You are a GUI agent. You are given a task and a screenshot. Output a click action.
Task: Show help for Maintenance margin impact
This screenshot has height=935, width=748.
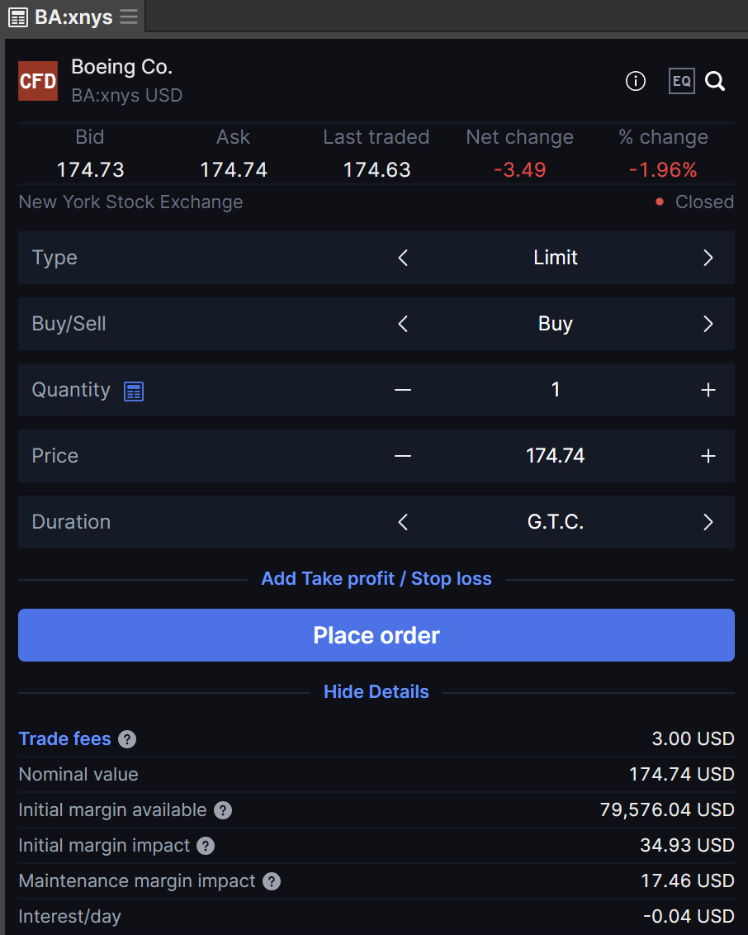click(272, 881)
